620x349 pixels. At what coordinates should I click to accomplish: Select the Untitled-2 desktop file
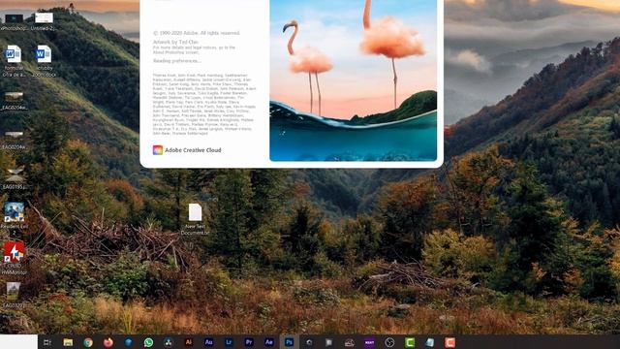44,21
